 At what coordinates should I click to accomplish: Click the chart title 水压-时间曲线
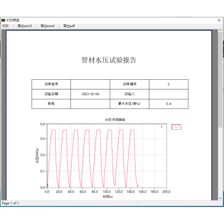tap(115, 120)
